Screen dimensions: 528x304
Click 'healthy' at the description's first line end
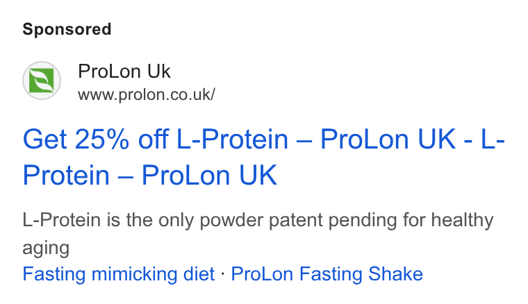462,221
